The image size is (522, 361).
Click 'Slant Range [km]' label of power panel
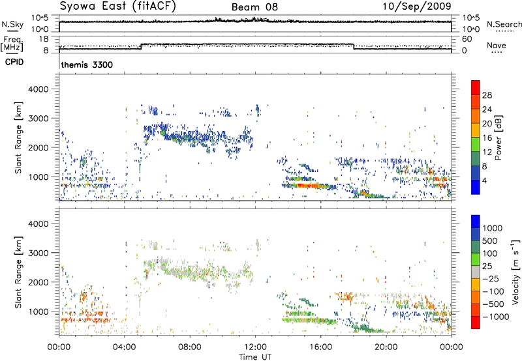coord(18,137)
